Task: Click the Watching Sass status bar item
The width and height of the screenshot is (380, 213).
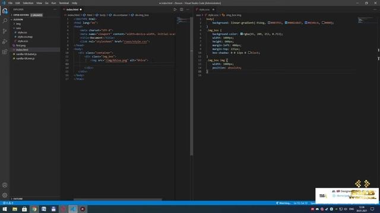Action: coord(283,203)
